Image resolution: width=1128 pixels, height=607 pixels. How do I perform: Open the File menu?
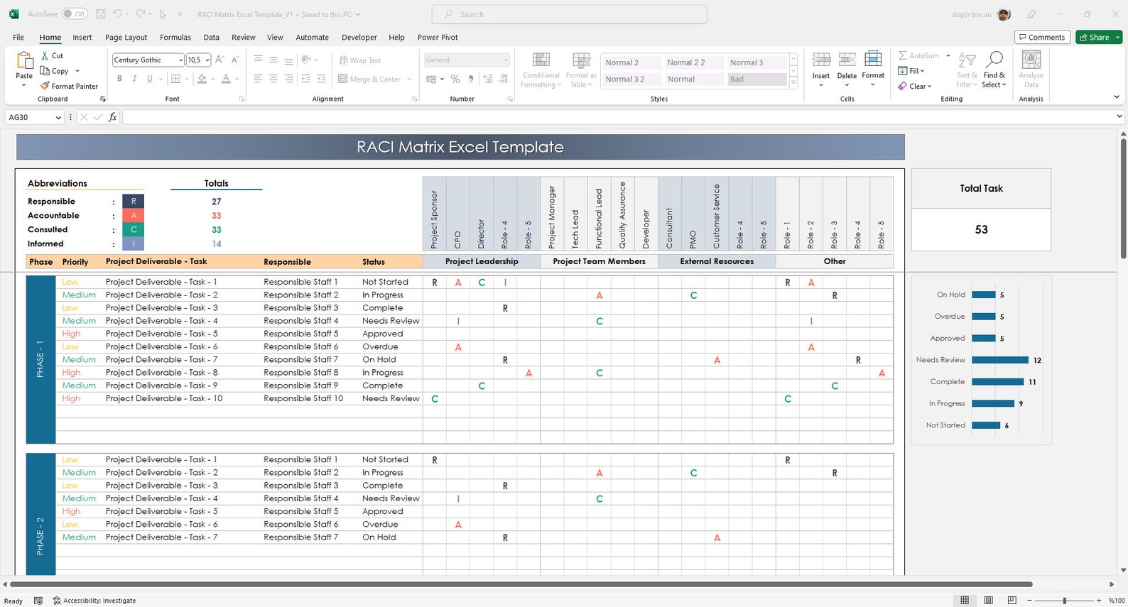[18, 38]
